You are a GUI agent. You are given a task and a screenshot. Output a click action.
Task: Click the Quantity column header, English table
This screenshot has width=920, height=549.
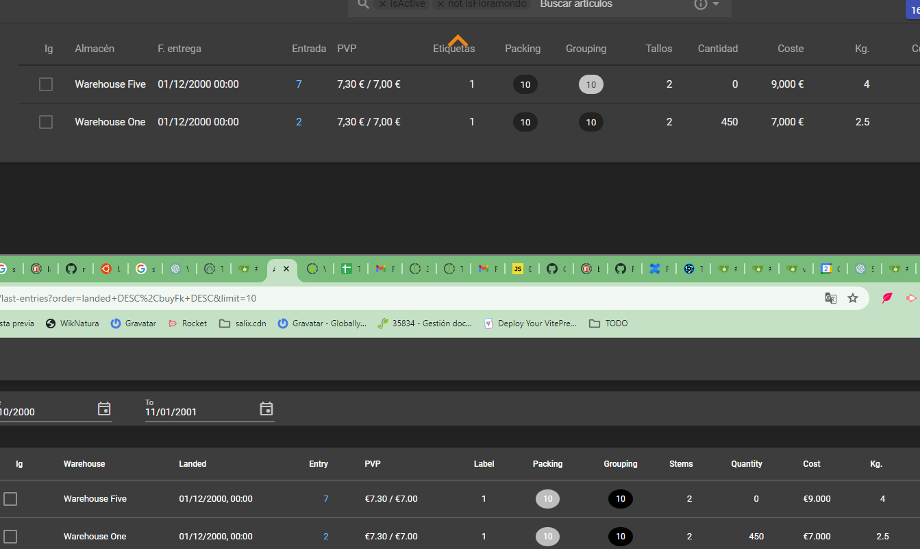pyautogui.click(x=747, y=464)
